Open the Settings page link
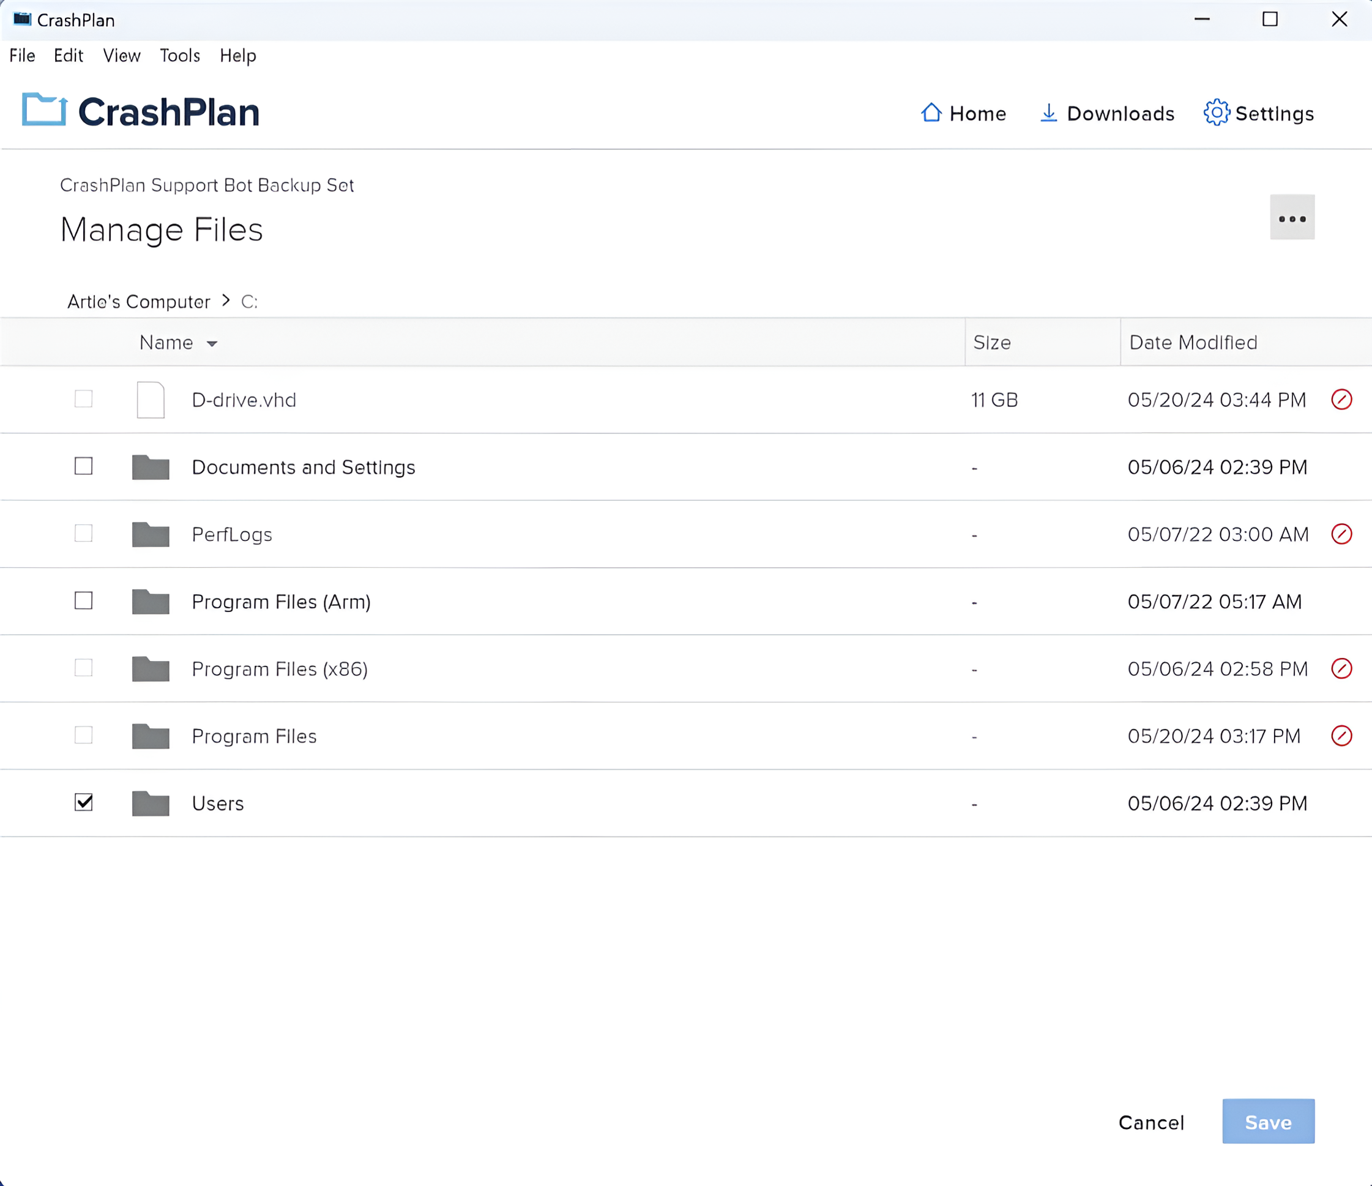The height and width of the screenshot is (1186, 1372). tap(1259, 113)
